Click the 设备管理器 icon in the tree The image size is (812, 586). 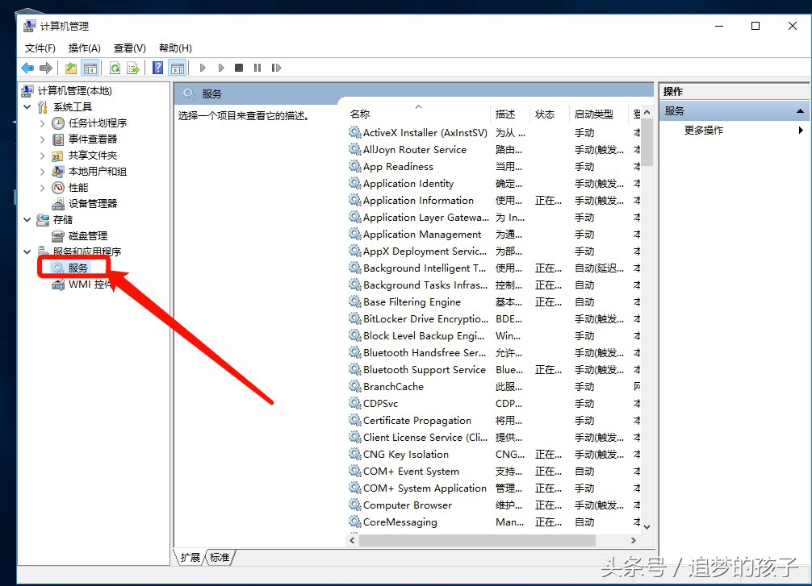58,204
